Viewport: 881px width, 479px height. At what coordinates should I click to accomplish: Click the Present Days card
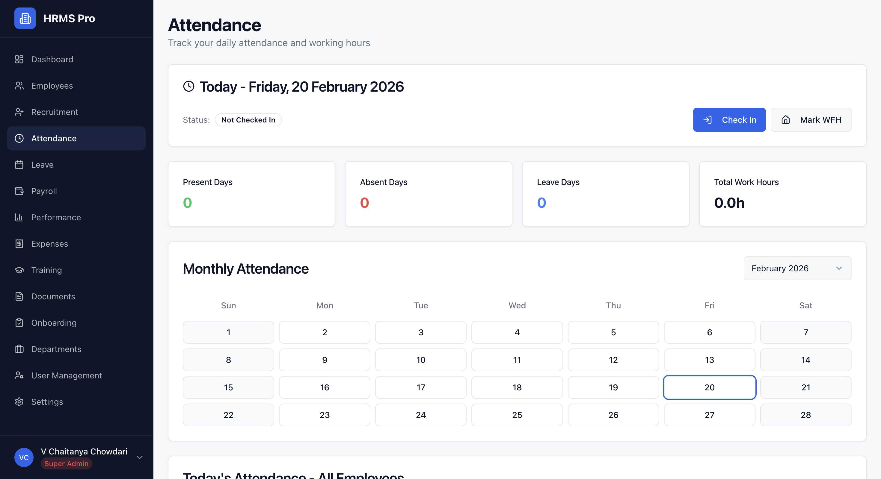(251, 194)
